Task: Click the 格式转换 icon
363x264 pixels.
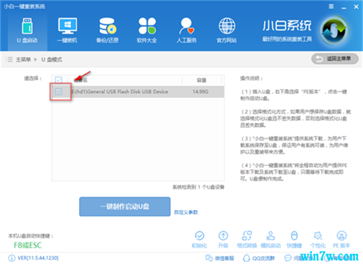Action: [247, 240]
